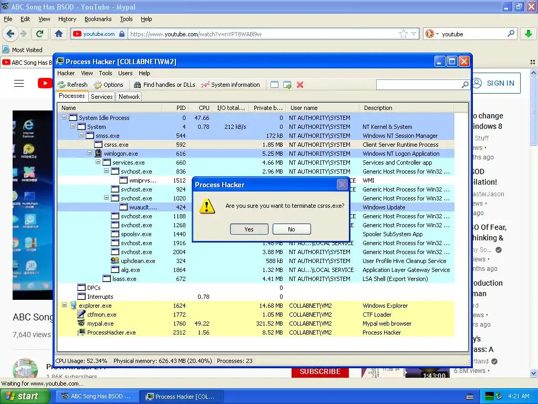The image size is (538, 404).
Task: Open Mypal History menu
Action: (67, 19)
